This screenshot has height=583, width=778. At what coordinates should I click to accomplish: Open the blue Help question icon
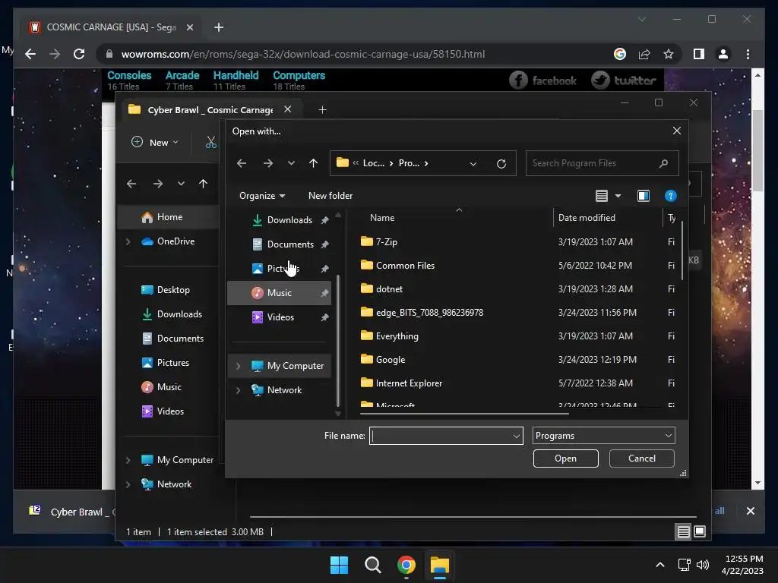(670, 196)
